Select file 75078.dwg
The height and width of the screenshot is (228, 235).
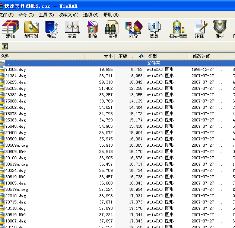click(16, 114)
